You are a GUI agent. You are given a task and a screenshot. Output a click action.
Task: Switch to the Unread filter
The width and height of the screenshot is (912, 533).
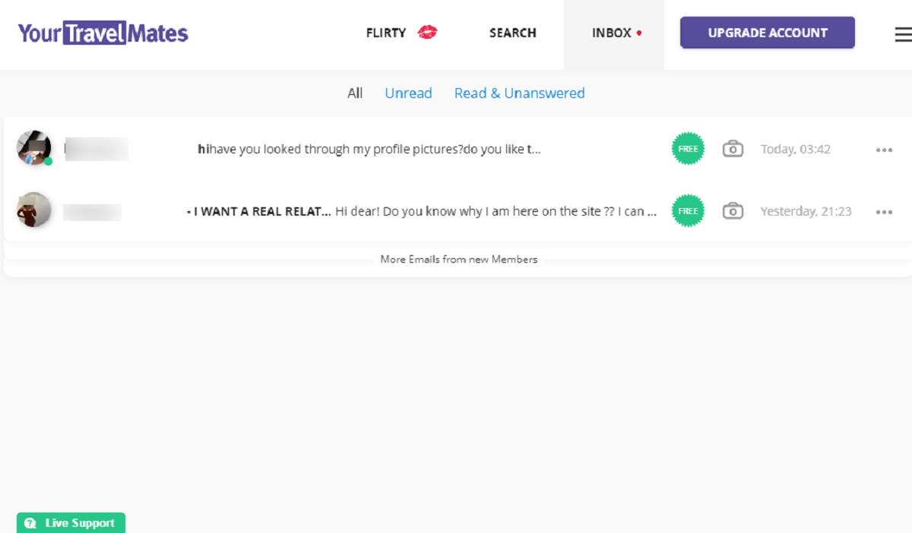pyautogui.click(x=408, y=93)
